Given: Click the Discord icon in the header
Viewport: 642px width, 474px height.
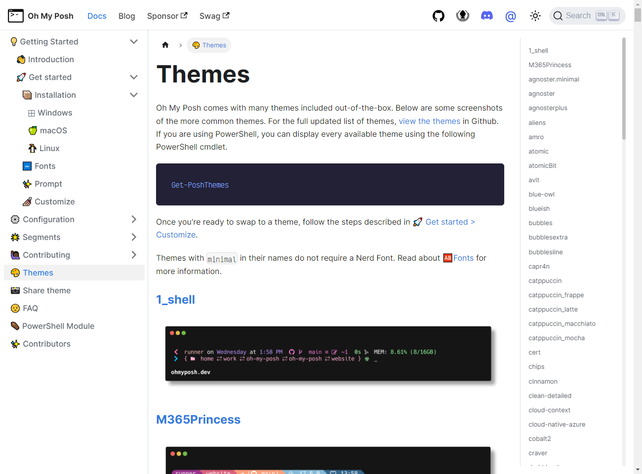Looking at the screenshot, I should point(486,16).
